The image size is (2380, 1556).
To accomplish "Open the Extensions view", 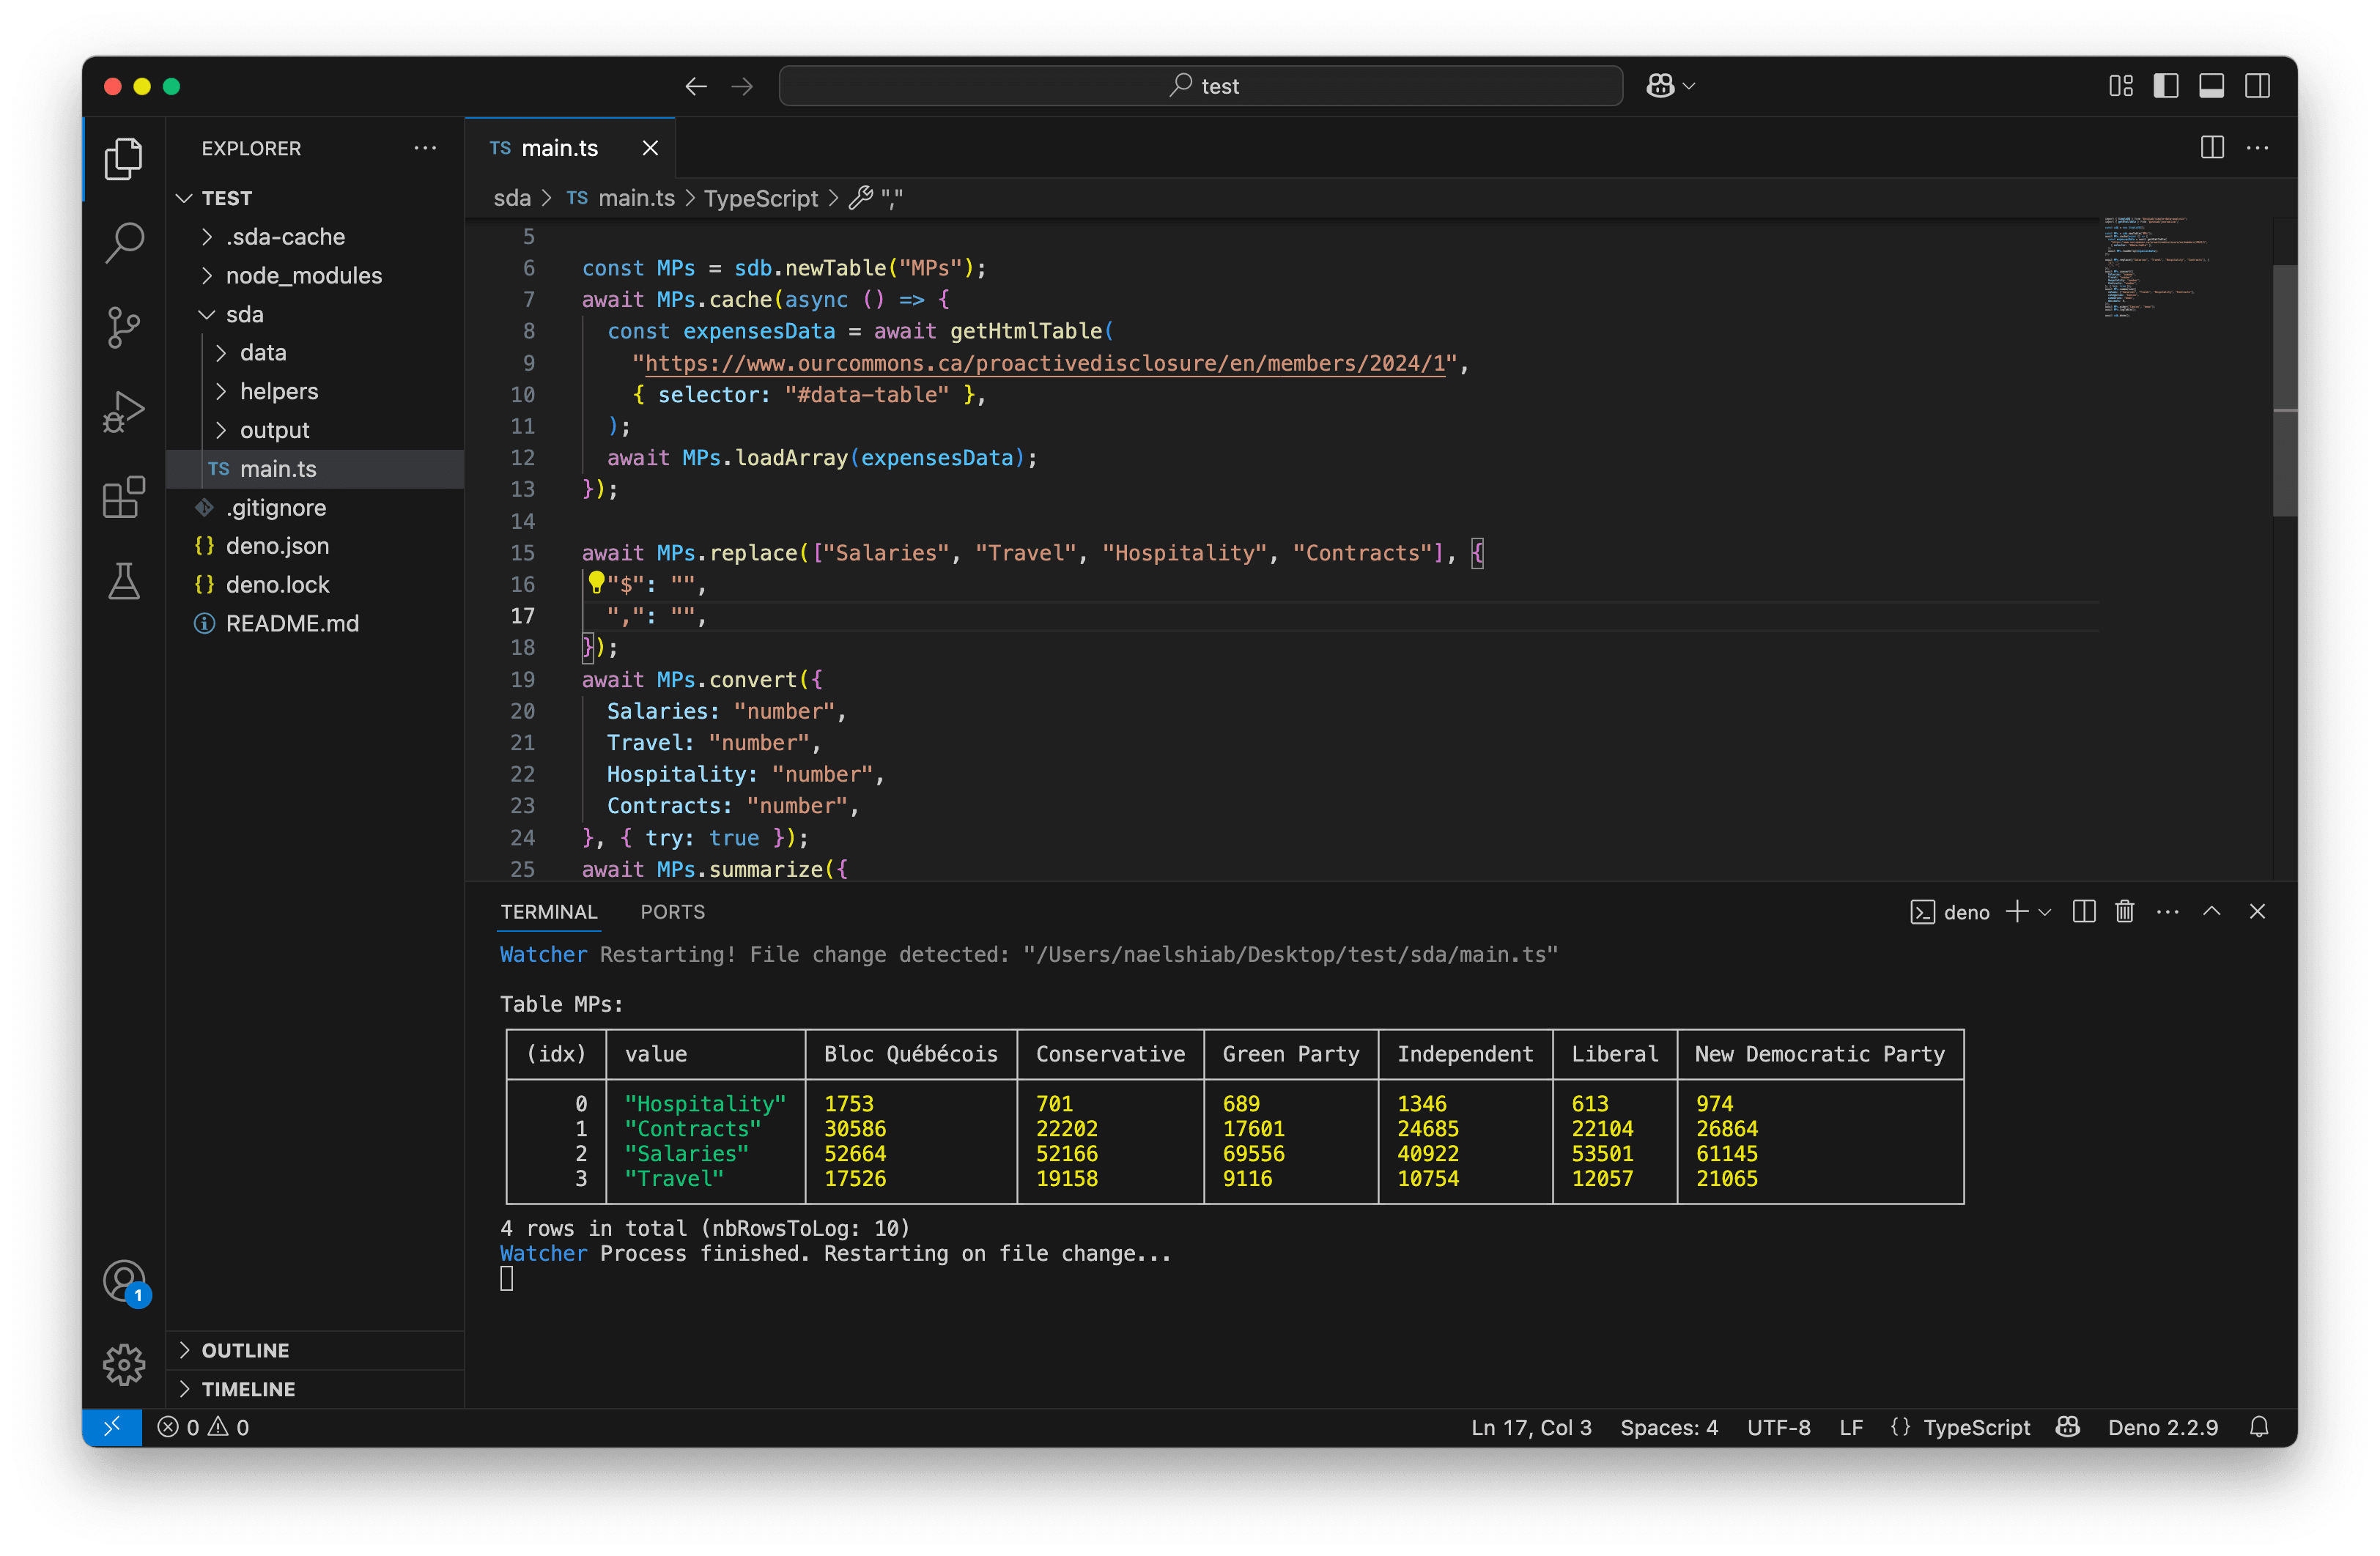I will (124, 497).
